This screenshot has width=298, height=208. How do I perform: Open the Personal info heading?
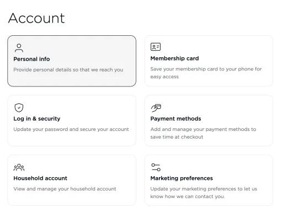31,59
